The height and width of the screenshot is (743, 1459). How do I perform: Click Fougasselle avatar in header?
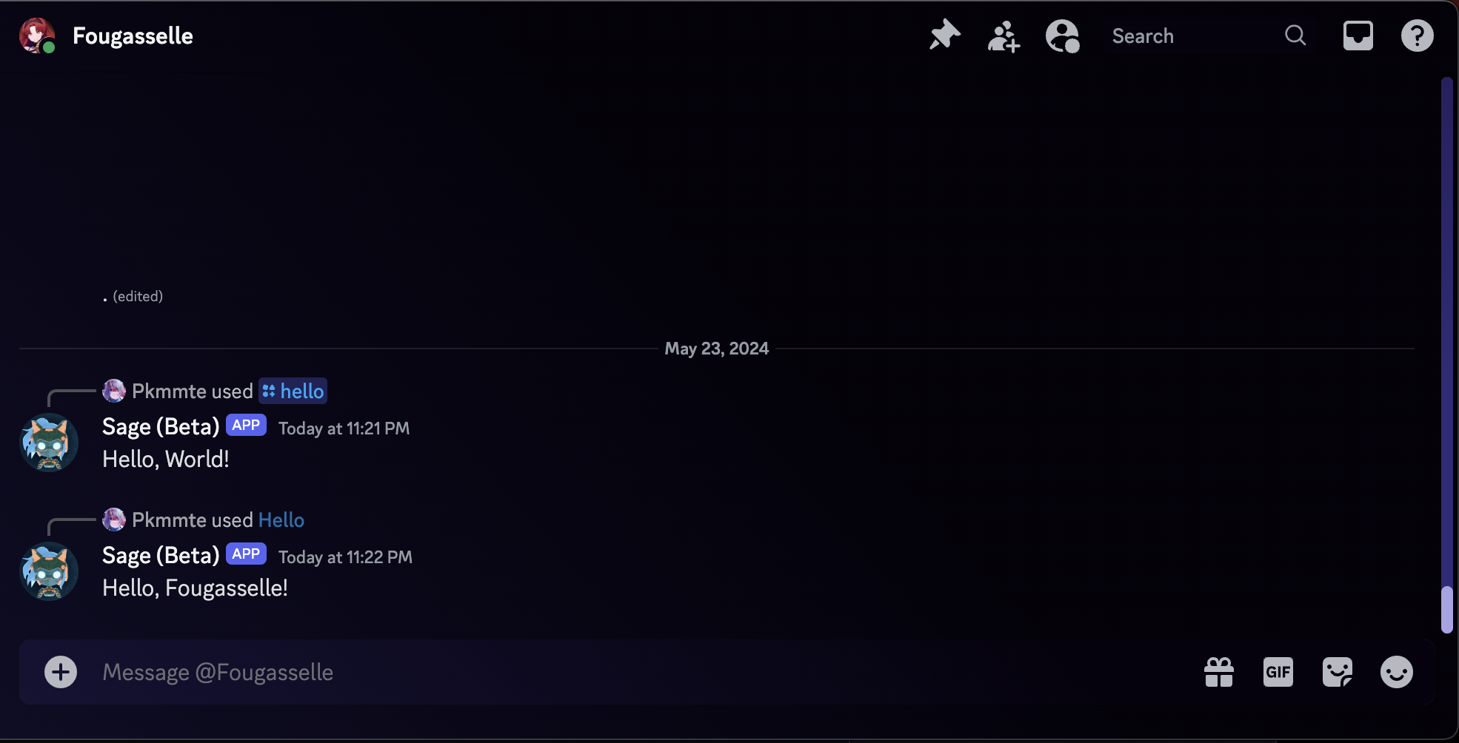37,36
